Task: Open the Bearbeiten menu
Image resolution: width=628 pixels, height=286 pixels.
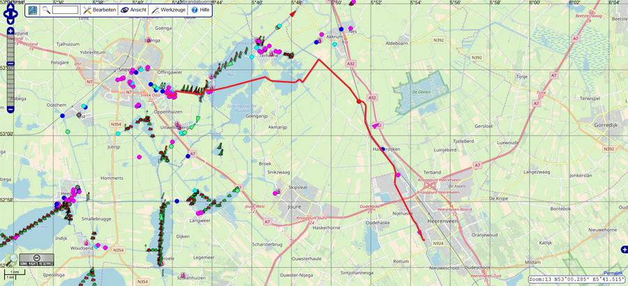Action: (x=98, y=10)
